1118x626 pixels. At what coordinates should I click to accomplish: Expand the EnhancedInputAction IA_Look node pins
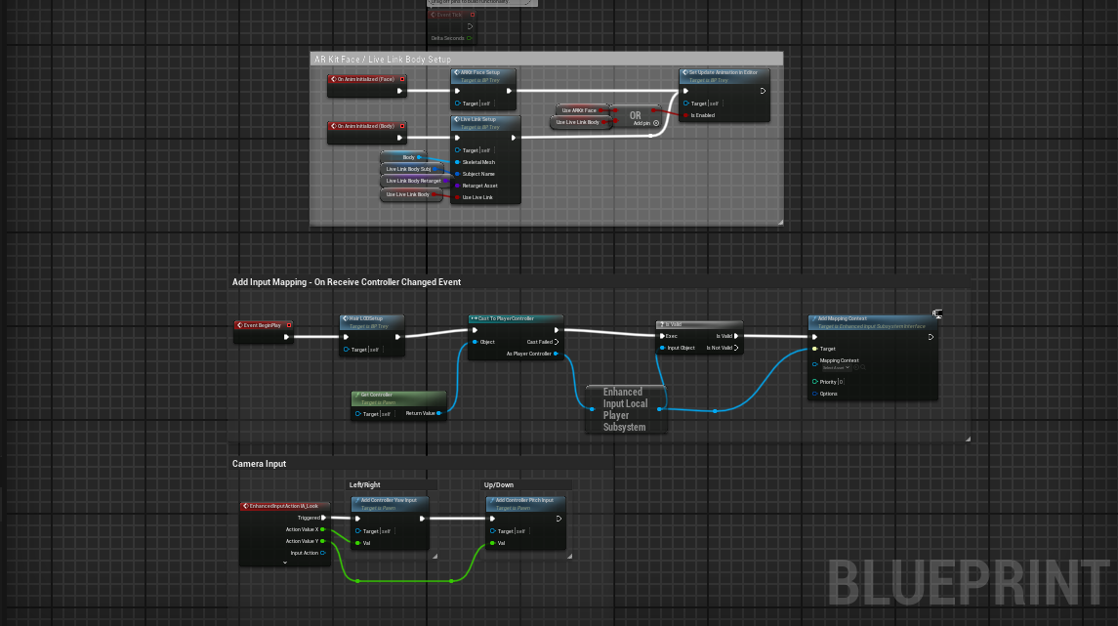click(285, 563)
